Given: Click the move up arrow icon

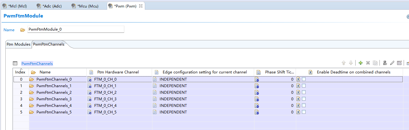Looking at the screenshot, I should pos(344,63).
